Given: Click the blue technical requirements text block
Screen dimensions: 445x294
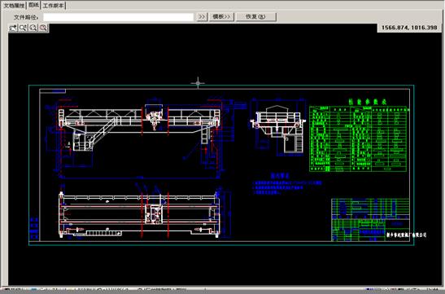Looking at the screenshot, I should click(x=287, y=184).
